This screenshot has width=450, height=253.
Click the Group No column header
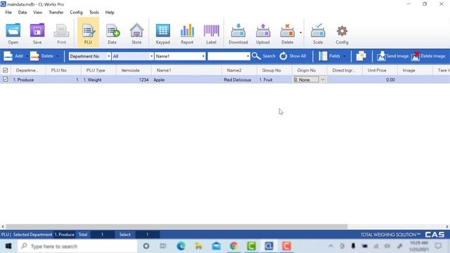274,70
